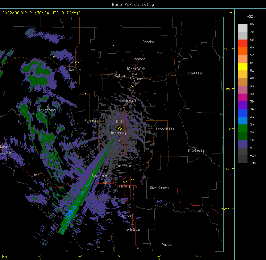Click the yellow marker near RockyMH

77,63
